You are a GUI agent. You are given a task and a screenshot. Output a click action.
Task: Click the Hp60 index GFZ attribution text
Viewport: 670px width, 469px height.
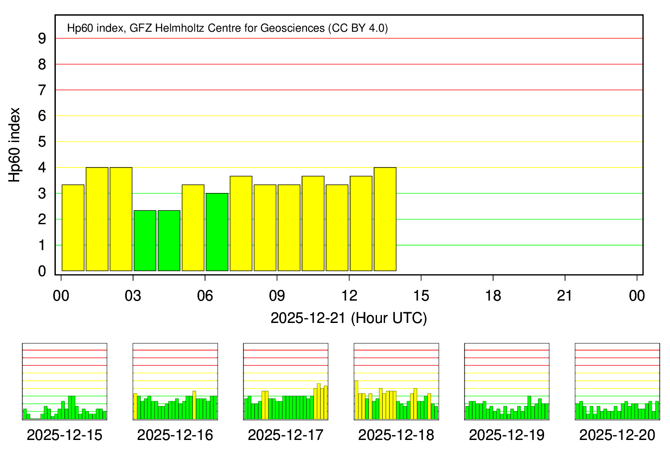point(227,28)
